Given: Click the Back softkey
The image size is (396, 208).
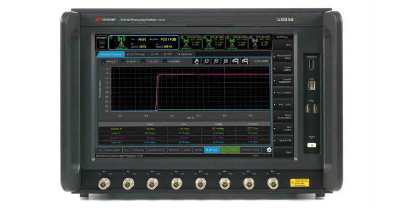Looking at the screenshot, I should click(283, 152).
